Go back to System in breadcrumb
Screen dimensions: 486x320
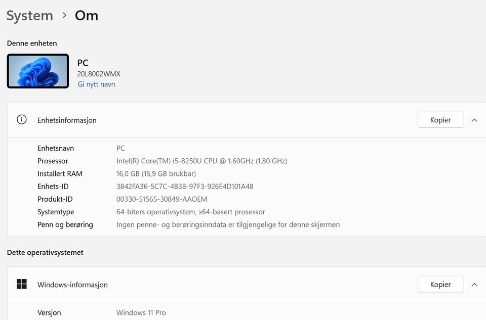point(29,16)
